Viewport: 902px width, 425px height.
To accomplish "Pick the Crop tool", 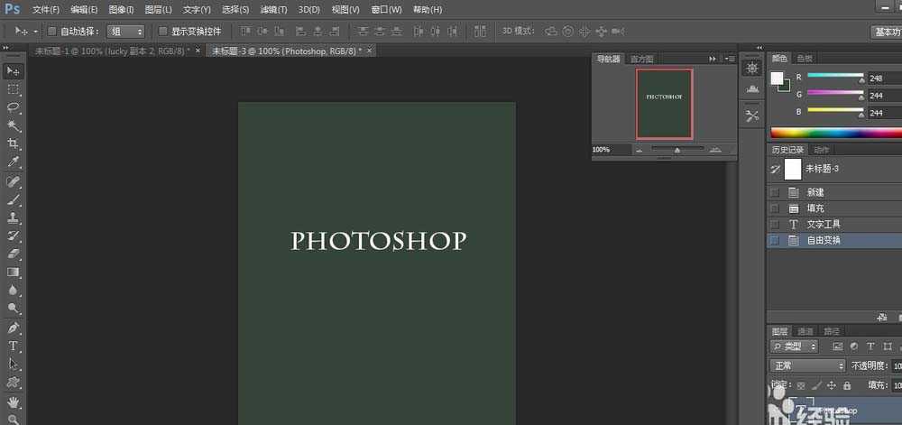I will pyautogui.click(x=14, y=144).
